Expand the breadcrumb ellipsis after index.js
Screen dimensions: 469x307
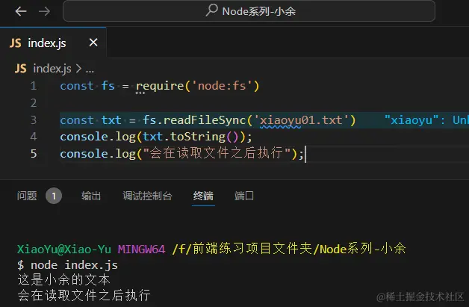90,69
